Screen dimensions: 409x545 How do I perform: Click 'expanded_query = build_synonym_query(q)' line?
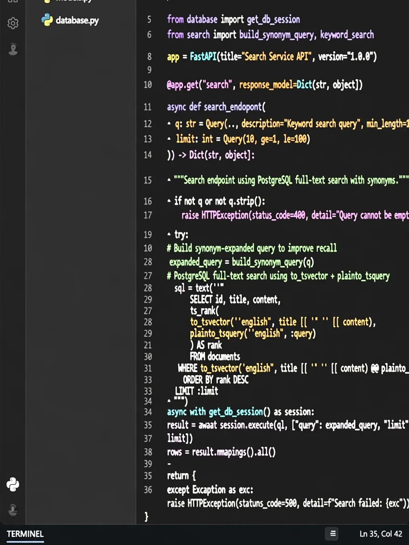[x=242, y=263]
